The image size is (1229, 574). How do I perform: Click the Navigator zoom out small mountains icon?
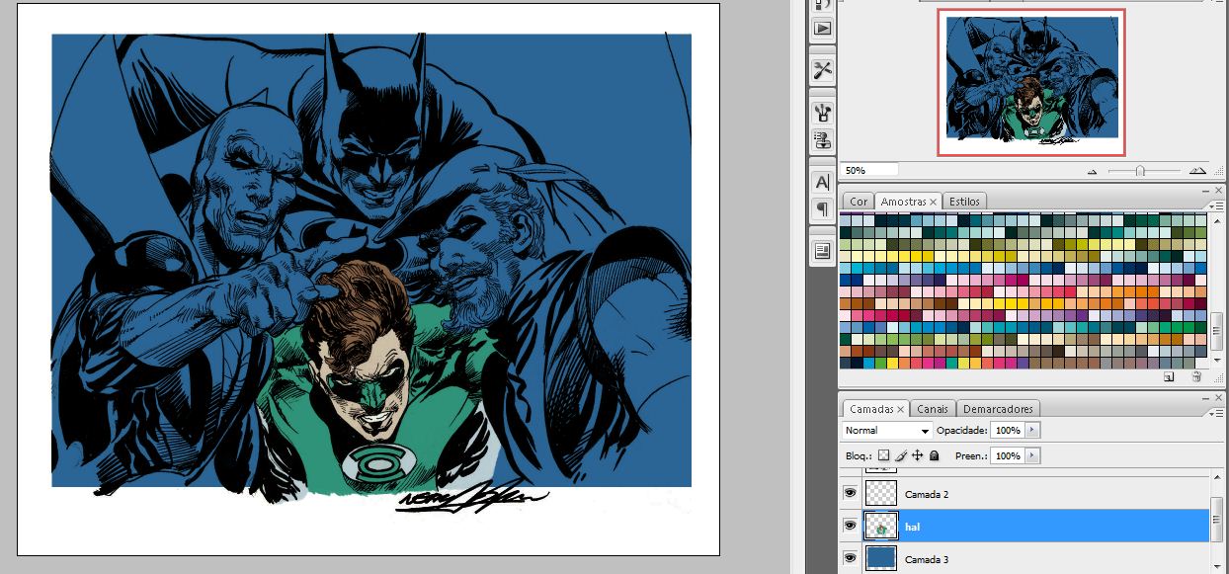click(1093, 171)
